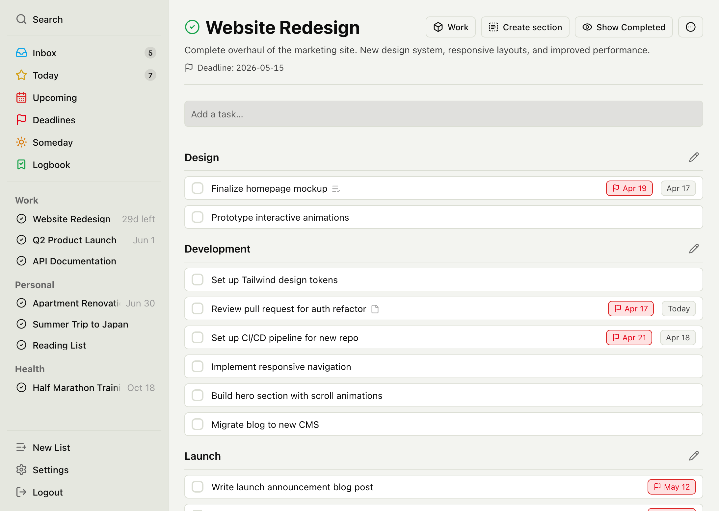The image size is (719, 511).
Task: Open the Work area selector button
Action: tap(451, 27)
